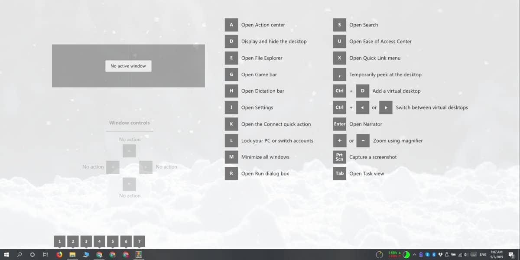The height and width of the screenshot is (260, 520).
Task: Click the Tab key tile for Task view
Action: coord(339,173)
